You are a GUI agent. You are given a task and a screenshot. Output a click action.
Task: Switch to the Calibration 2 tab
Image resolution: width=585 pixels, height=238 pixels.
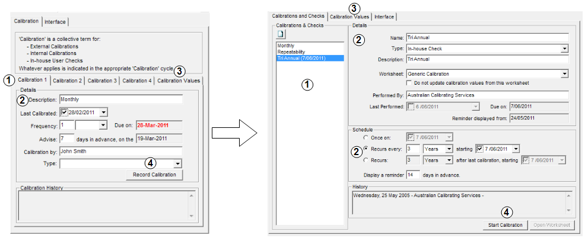point(67,81)
